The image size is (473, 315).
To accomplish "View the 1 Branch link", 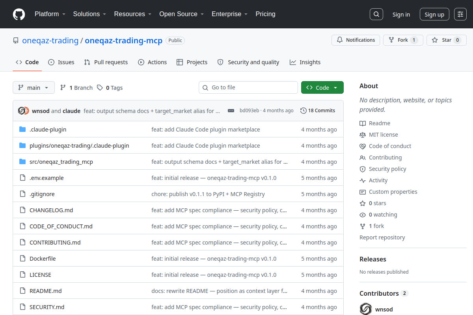I will [x=76, y=88].
